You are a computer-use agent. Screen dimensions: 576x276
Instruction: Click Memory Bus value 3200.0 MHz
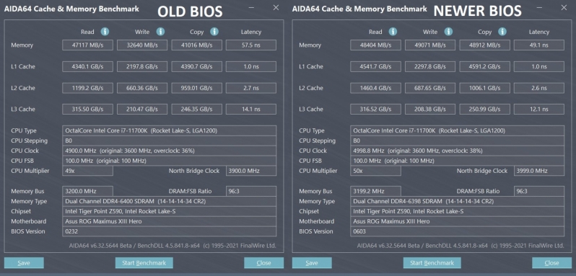87,191
